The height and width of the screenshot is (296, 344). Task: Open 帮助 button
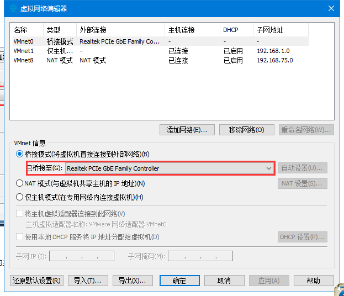[314, 281]
